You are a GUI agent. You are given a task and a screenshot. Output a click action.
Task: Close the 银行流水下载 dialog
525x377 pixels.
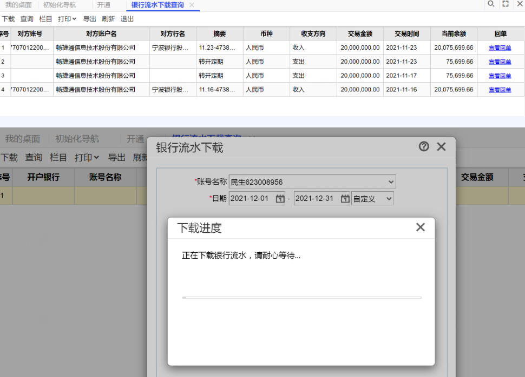pos(441,146)
